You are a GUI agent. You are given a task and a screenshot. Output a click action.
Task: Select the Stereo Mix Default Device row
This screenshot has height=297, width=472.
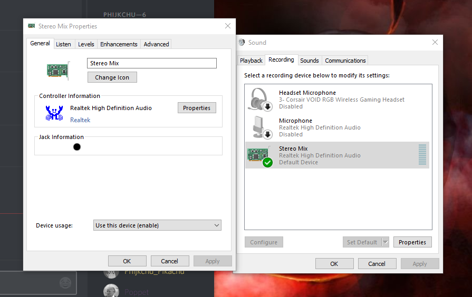(x=337, y=155)
